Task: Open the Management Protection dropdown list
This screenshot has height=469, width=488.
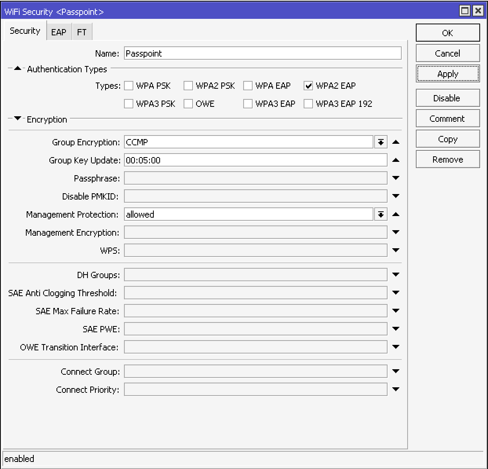Action: tap(381, 214)
